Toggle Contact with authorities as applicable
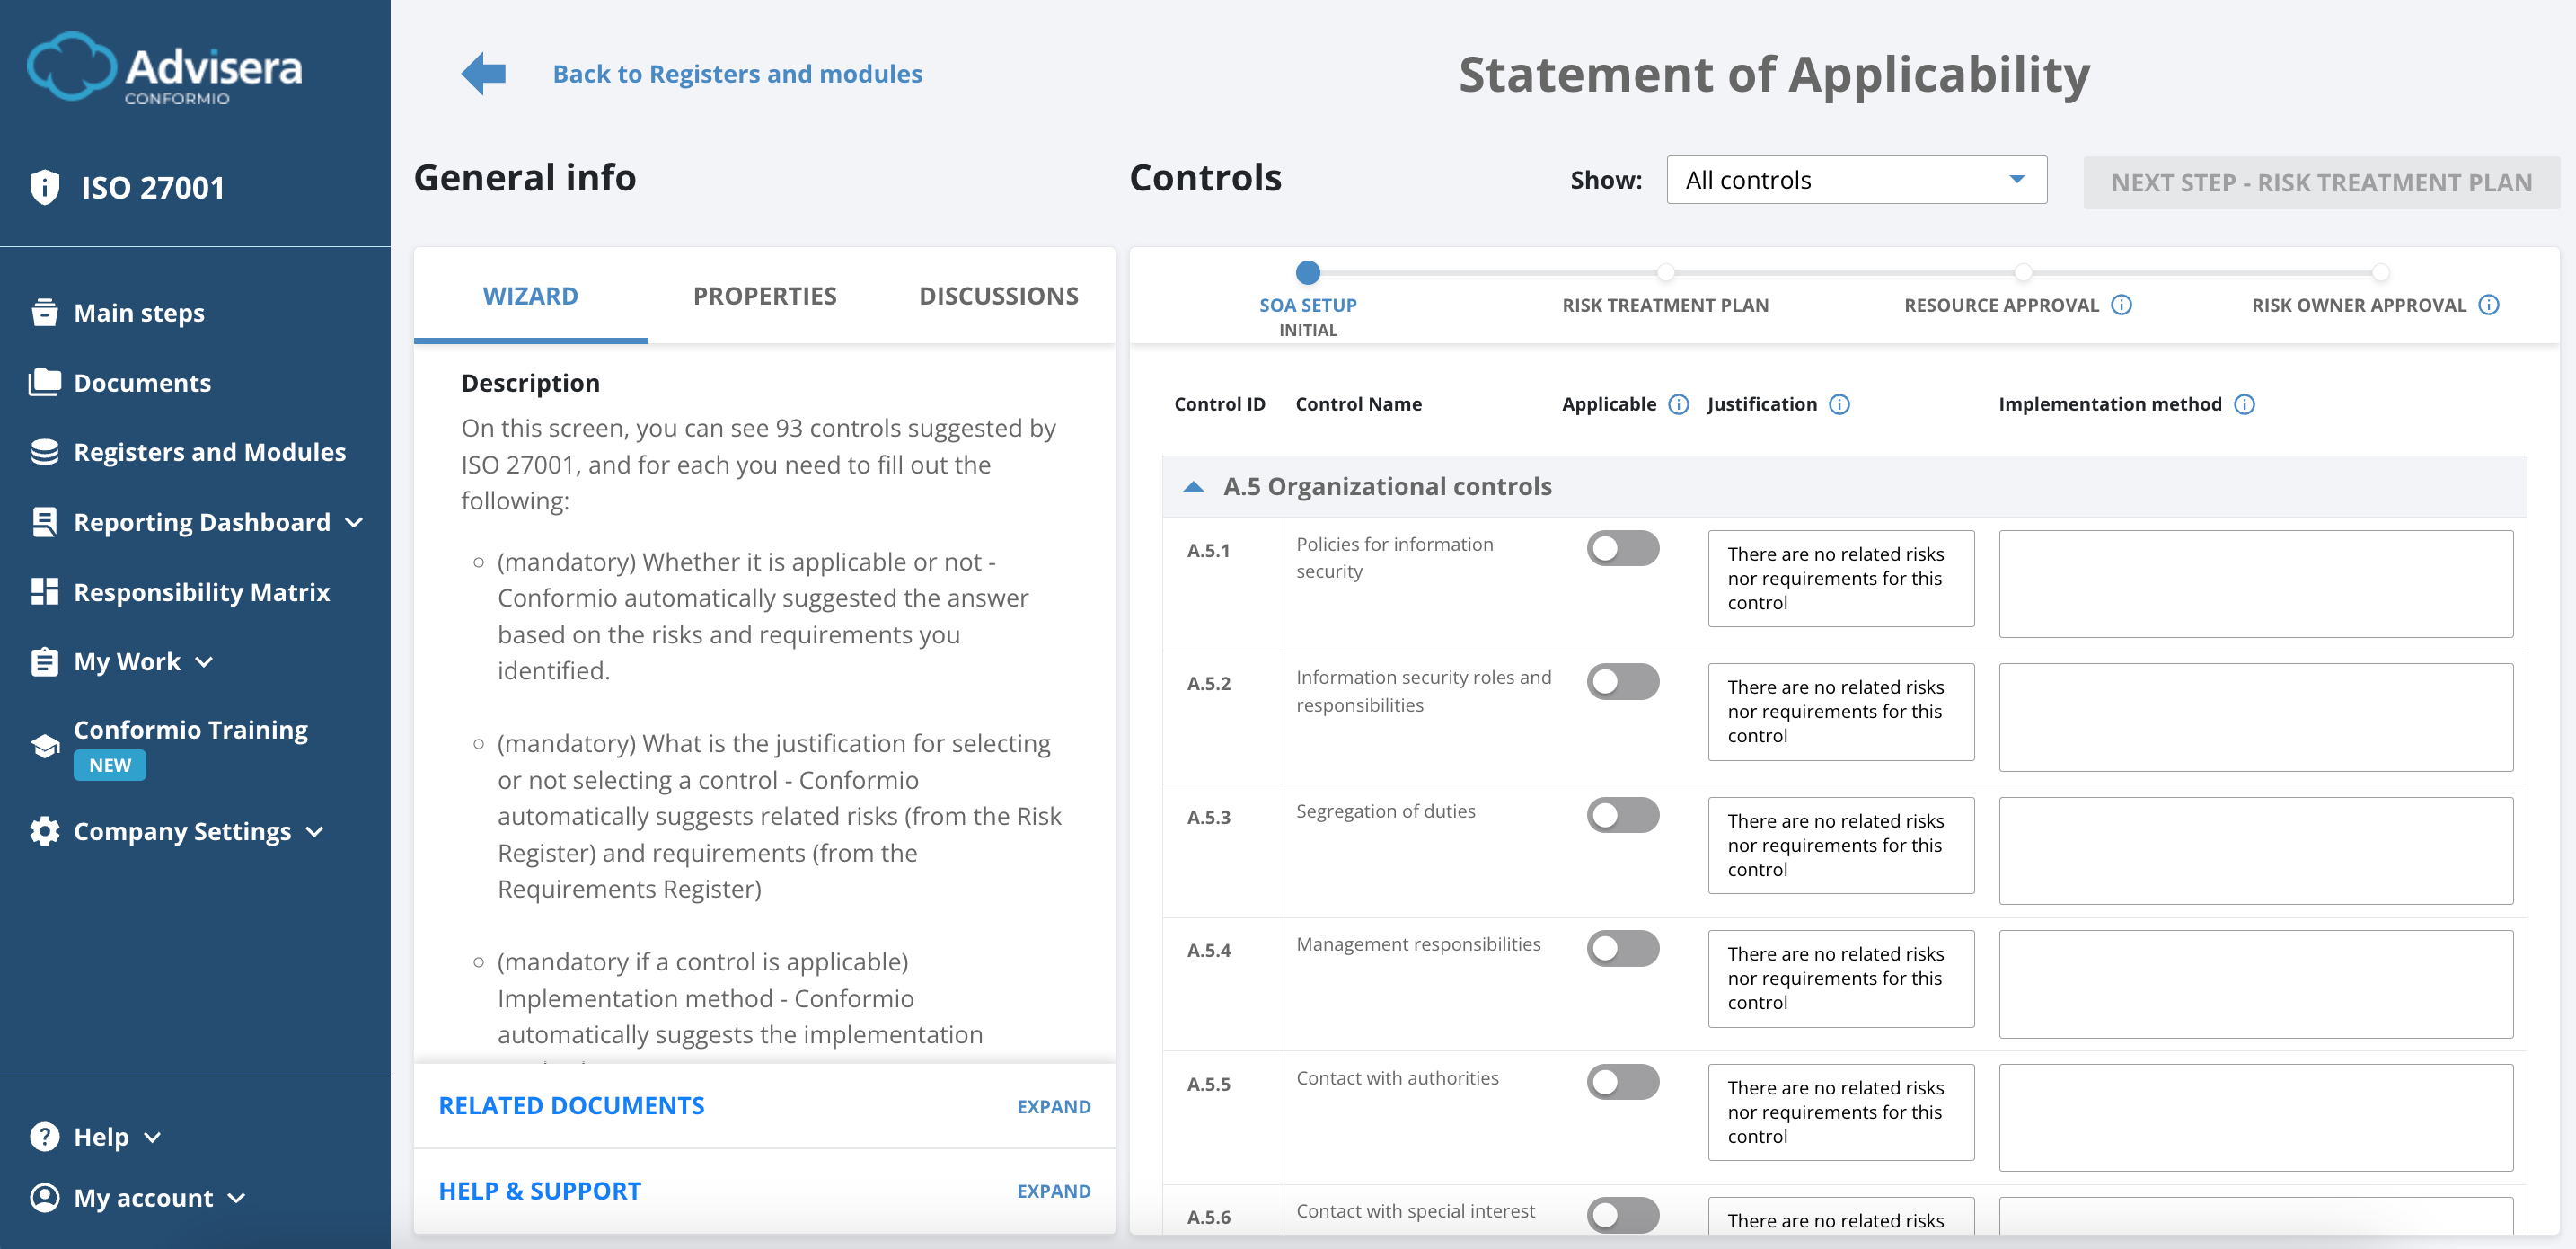This screenshot has width=2576, height=1249. tap(1623, 1082)
